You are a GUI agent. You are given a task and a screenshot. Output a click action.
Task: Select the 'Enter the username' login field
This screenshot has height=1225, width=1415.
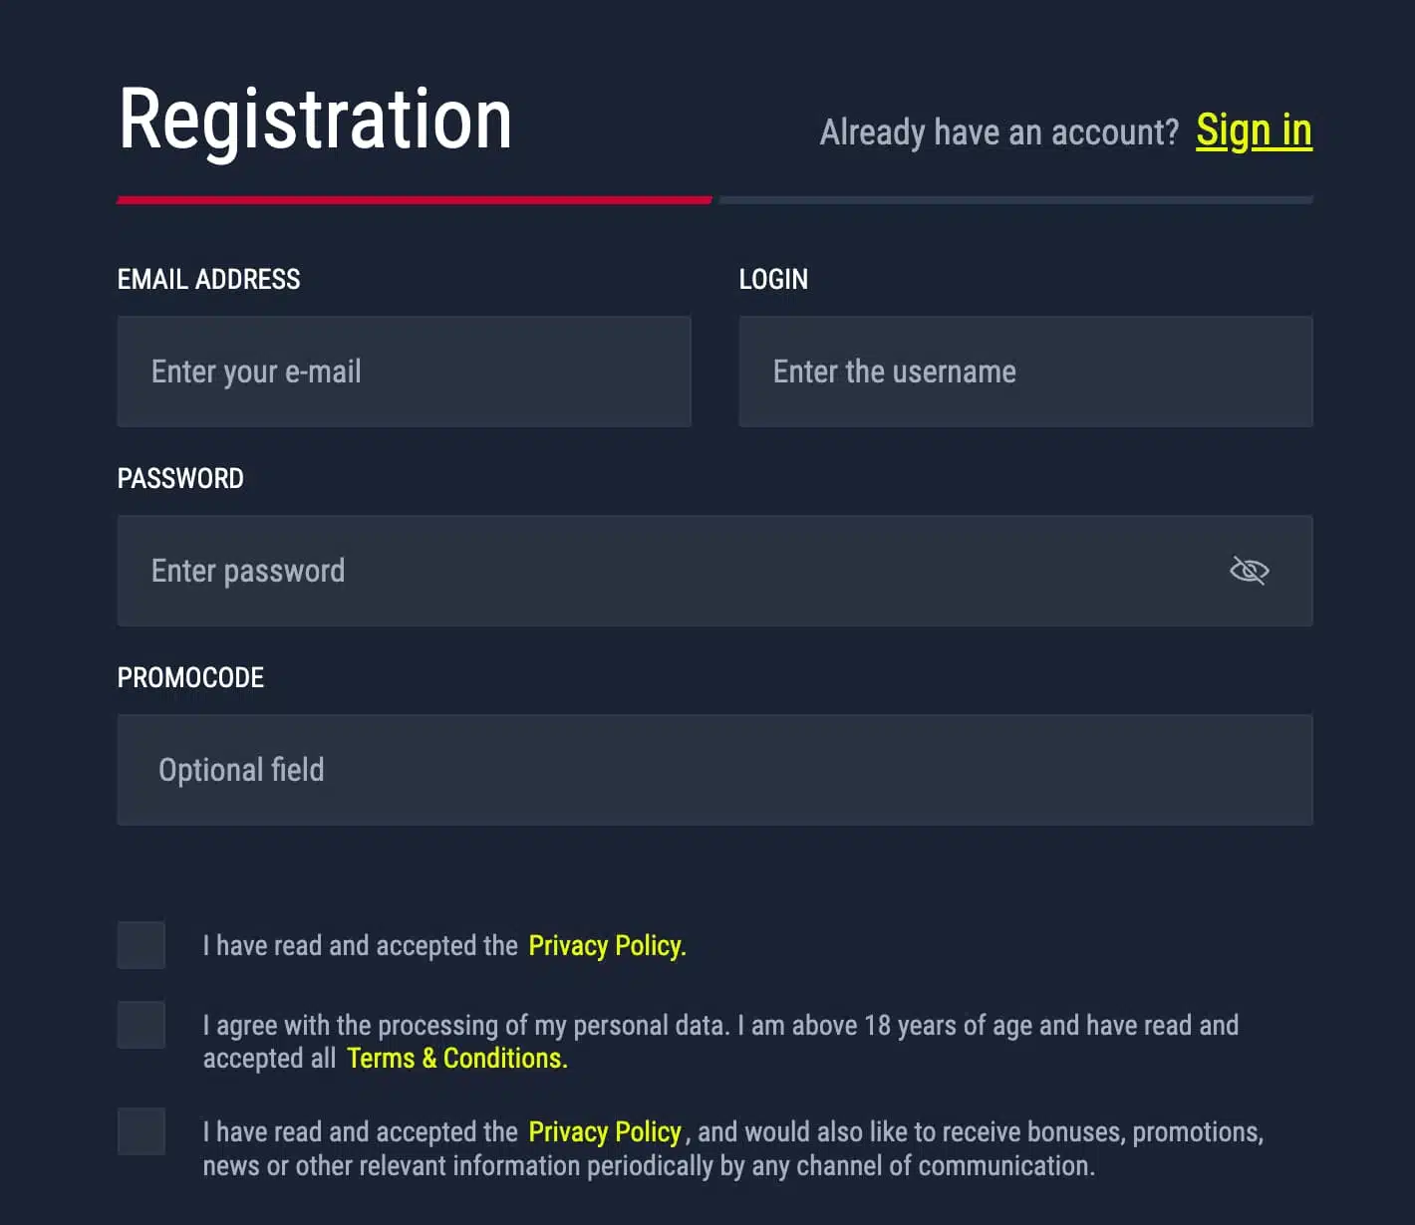[1025, 371]
